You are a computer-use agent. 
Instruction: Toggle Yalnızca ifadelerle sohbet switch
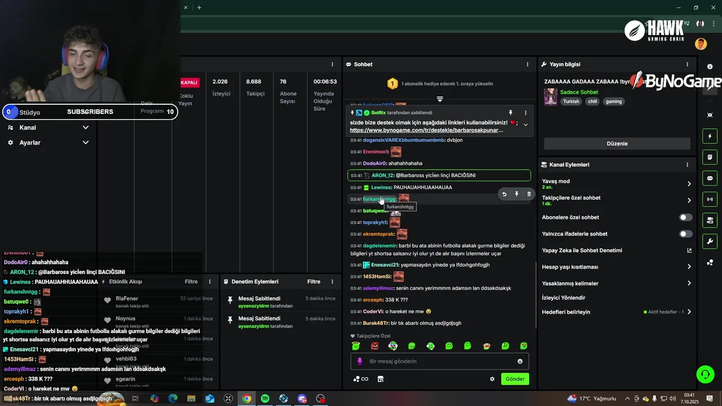pyautogui.click(x=685, y=233)
